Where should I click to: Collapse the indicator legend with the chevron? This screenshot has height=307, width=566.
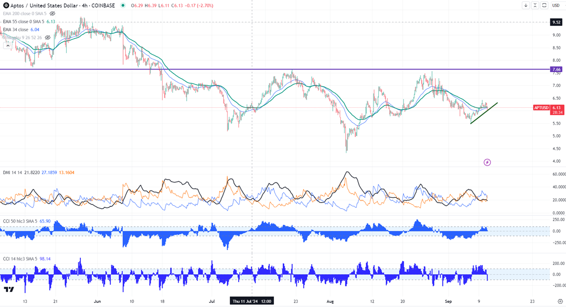click(x=8, y=46)
